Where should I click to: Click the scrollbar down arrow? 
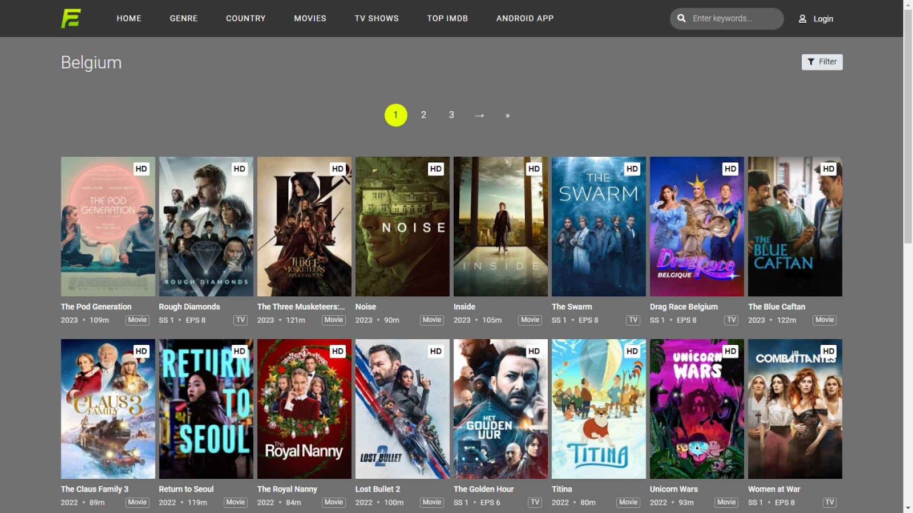coord(908,508)
